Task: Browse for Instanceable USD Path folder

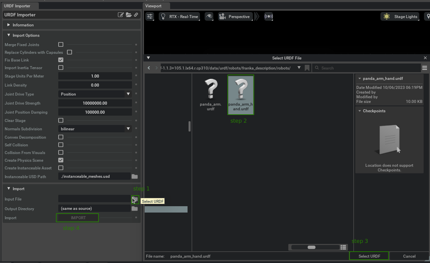Action: pos(135,176)
